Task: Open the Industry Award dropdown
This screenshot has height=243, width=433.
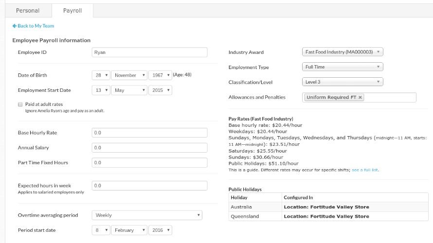Action: 343,52
